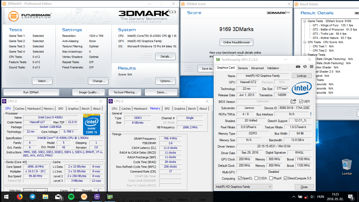The width and height of the screenshot is (359, 202).
Task: Switch to GPU-Z via its taskbar icon
Action: click(x=110, y=196)
